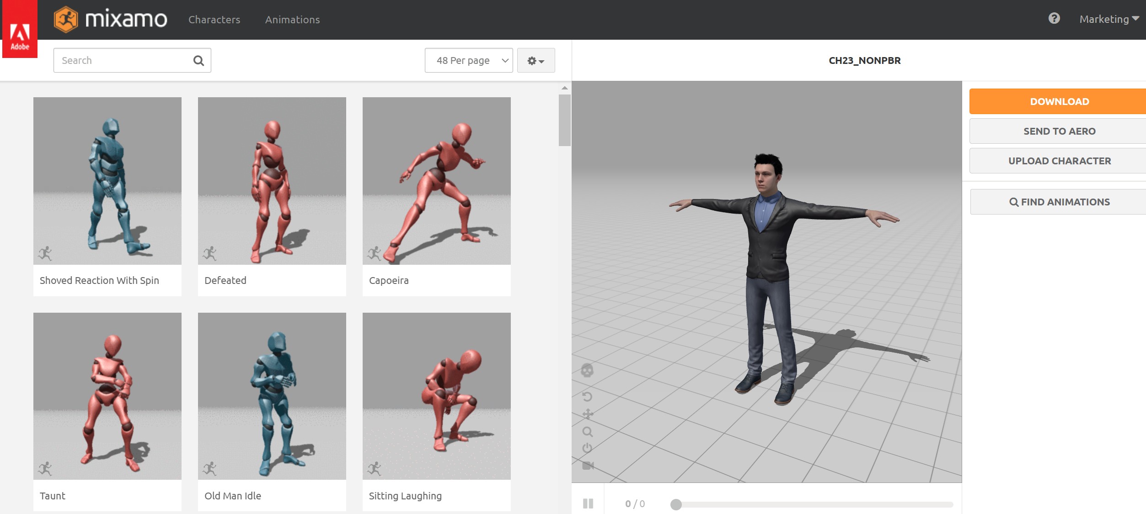The height and width of the screenshot is (514, 1146).
Task: Click the rotate camera icon in viewport
Action: pos(588,396)
